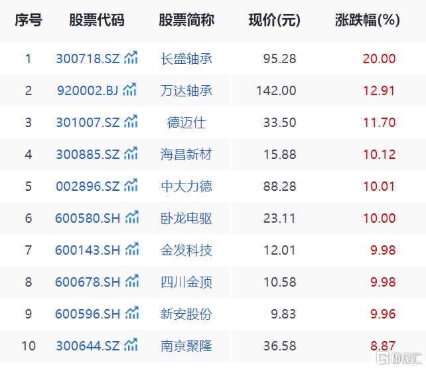Select price value 23.11
The height and width of the screenshot is (369, 426).
click(279, 218)
